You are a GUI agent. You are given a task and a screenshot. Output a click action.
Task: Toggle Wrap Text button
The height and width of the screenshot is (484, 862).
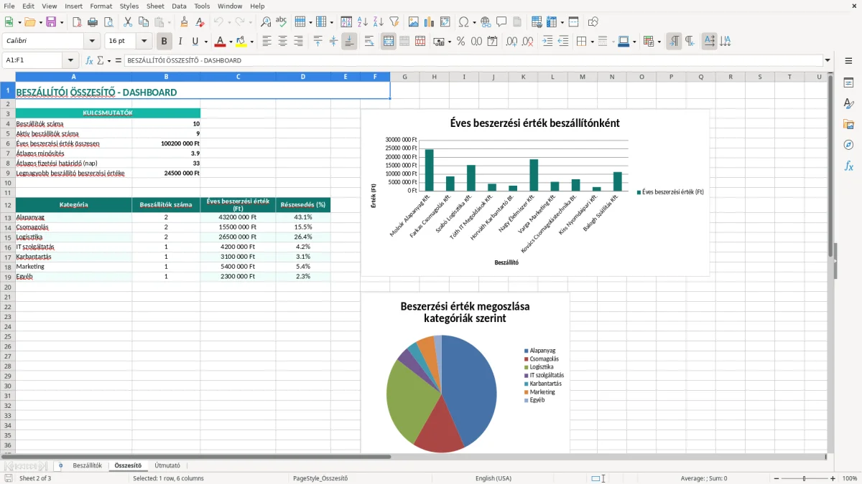[369, 42]
